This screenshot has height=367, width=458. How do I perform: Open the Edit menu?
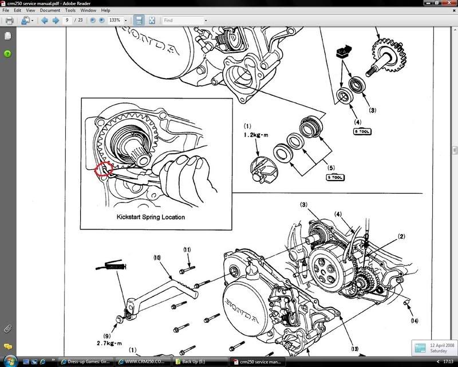(18, 10)
